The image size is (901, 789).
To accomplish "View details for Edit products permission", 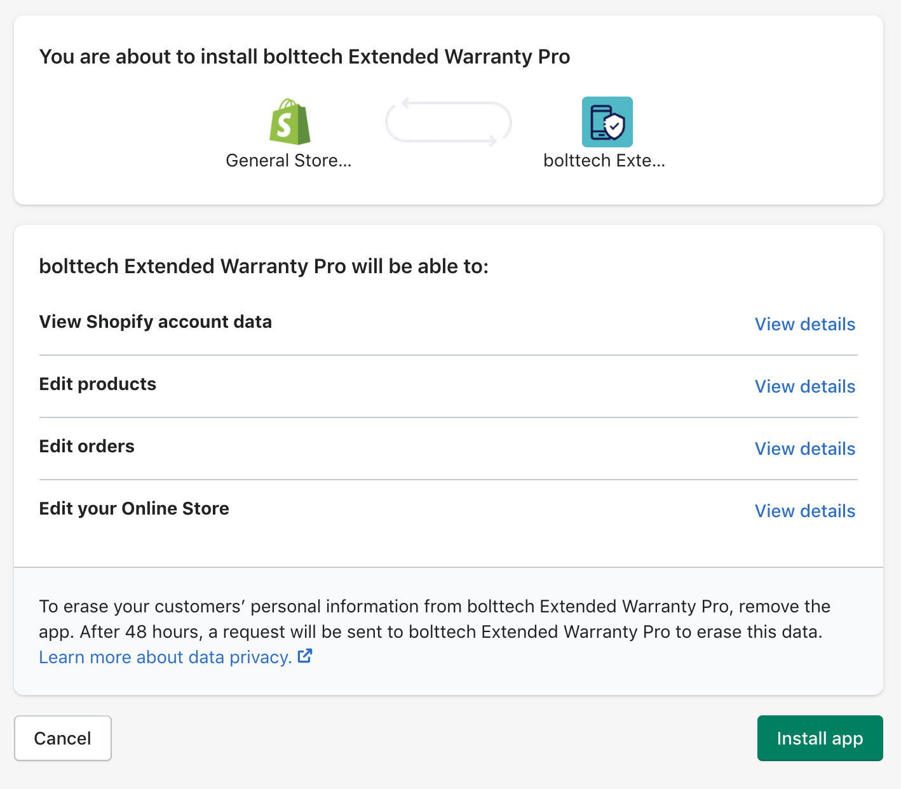I will 804,386.
